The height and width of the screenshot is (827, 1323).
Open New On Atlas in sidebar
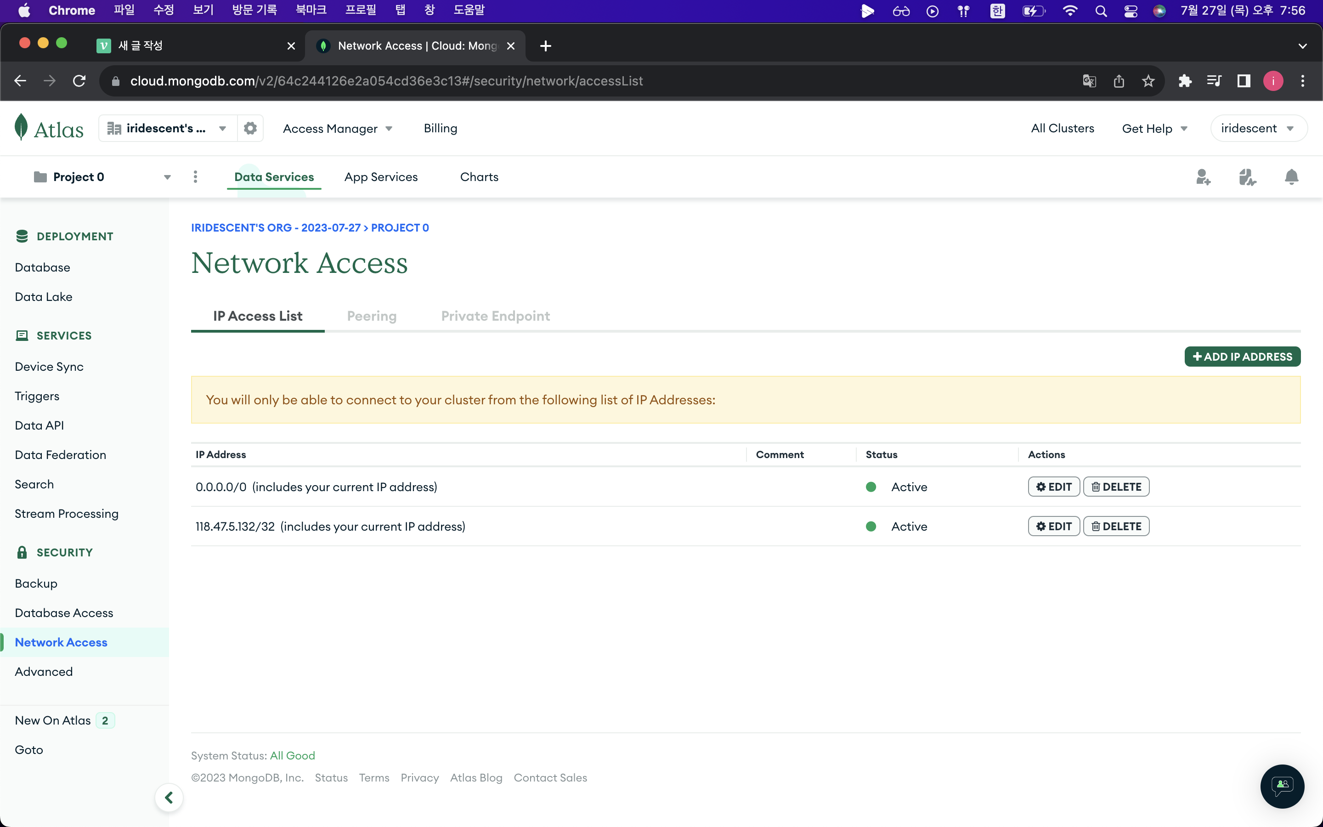pyautogui.click(x=53, y=720)
